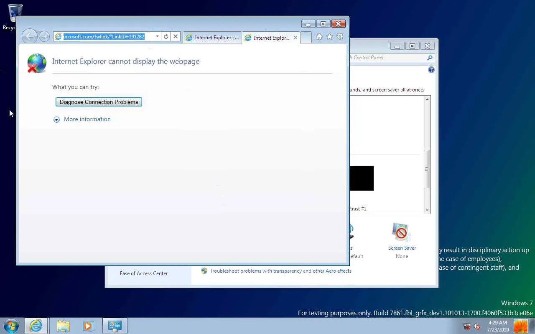
Task: Maximize the Internet Explorer window
Action: (323, 24)
